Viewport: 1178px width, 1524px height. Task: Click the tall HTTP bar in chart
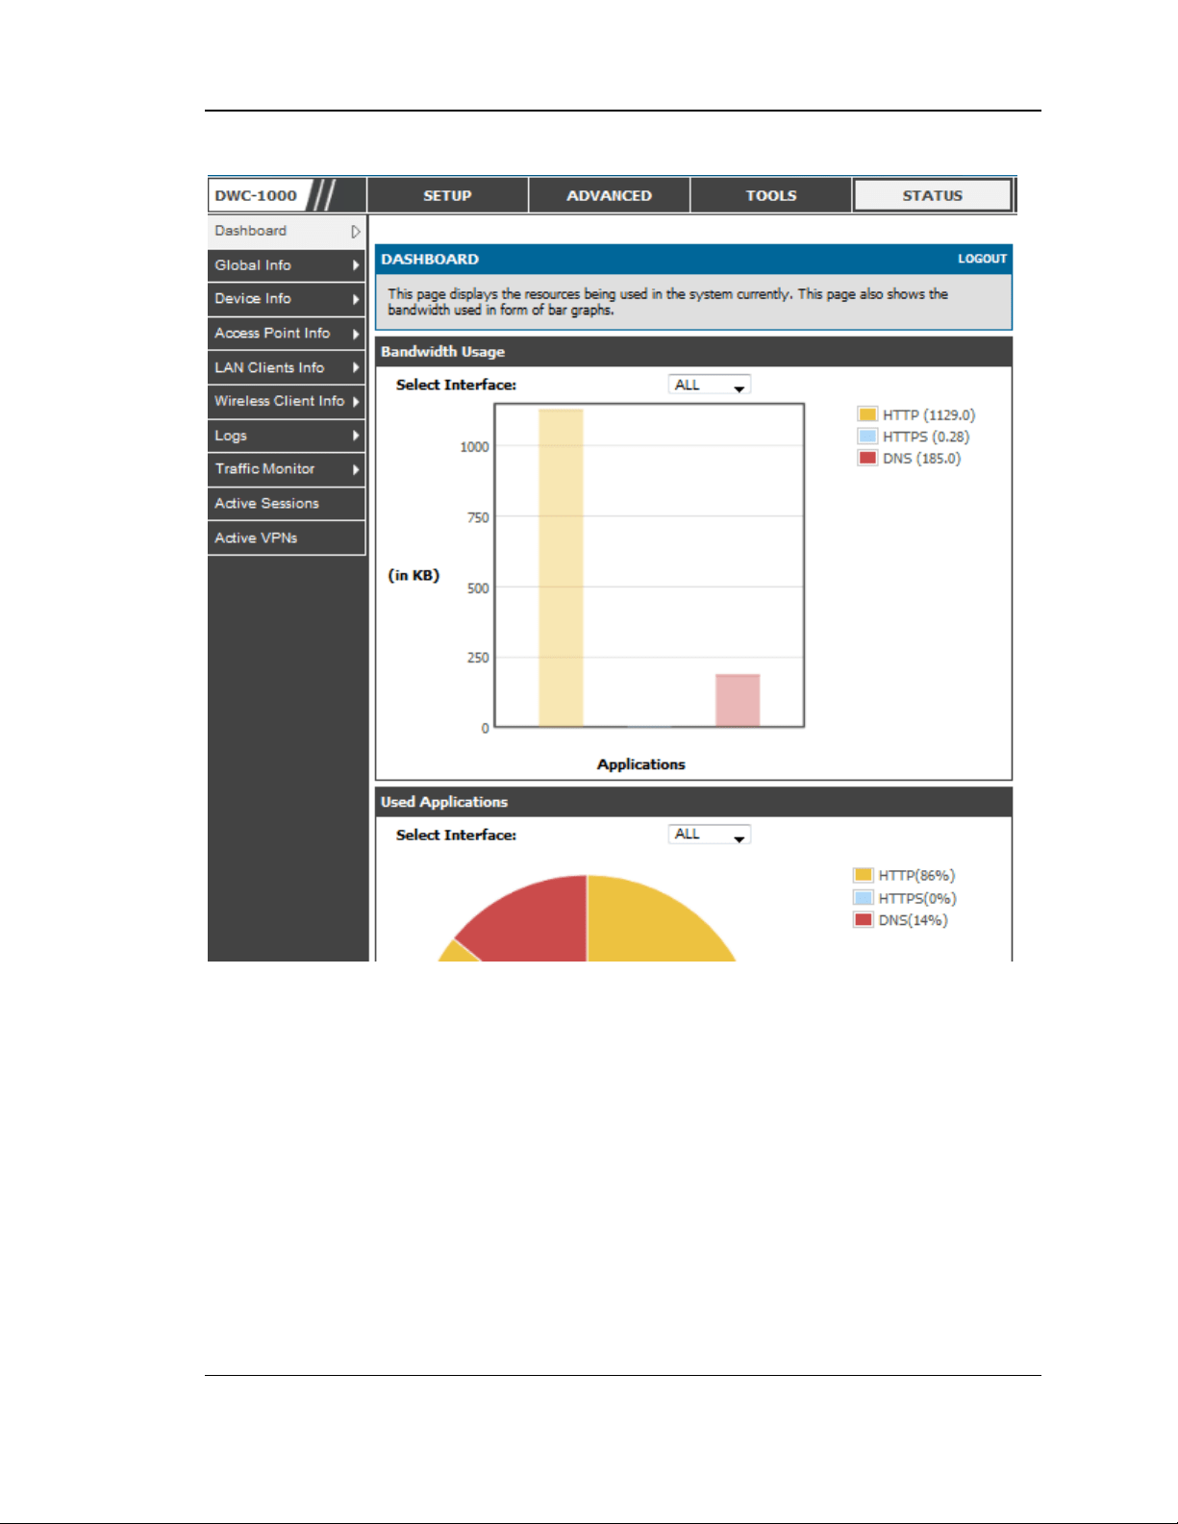[x=561, y=568]
